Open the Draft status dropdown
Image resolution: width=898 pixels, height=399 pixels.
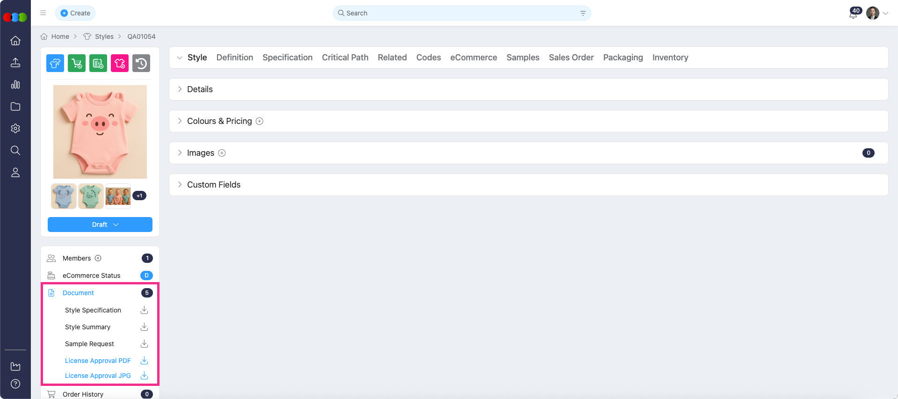click(100, 225)
